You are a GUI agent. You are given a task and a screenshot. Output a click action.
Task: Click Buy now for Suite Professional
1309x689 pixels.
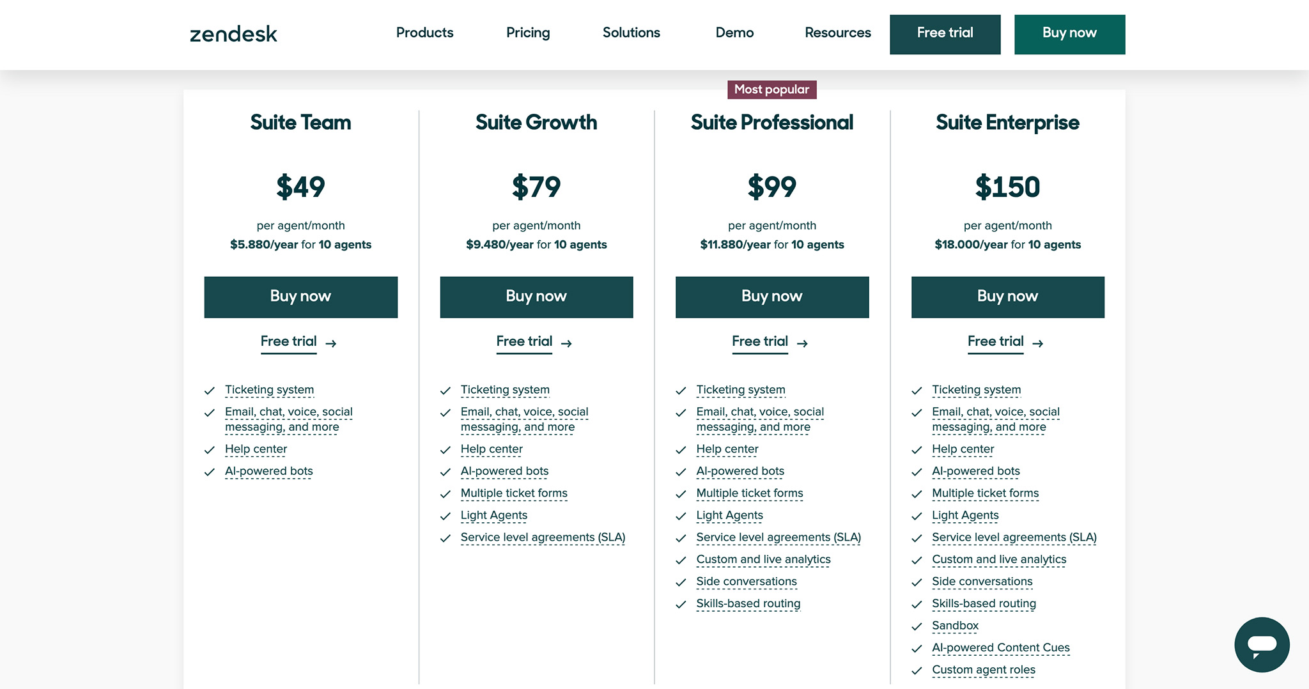[771, 297]
